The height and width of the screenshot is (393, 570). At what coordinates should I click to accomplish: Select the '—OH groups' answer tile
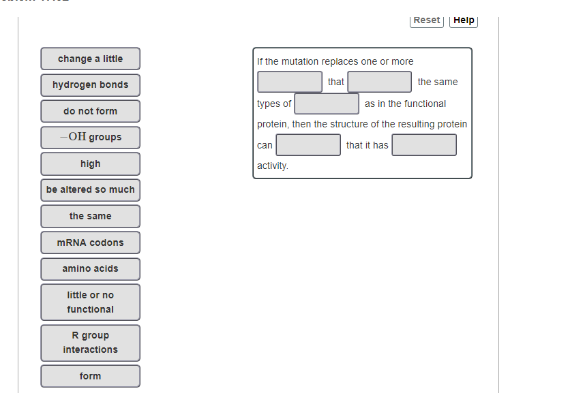(90, 138)
